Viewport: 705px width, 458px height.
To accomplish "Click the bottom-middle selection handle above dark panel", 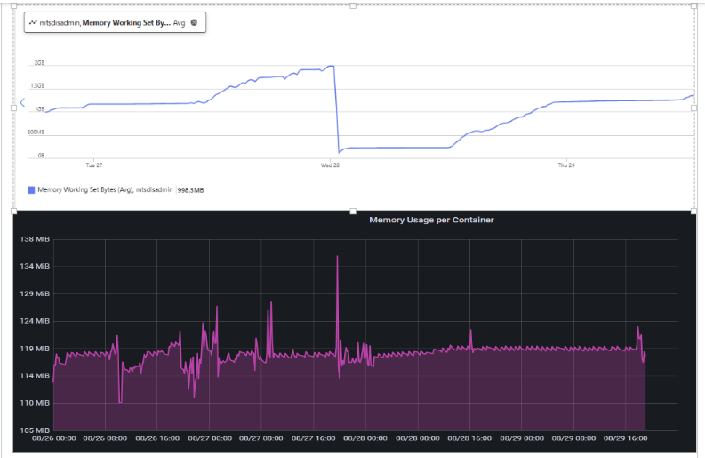I will tap(353, 211).
